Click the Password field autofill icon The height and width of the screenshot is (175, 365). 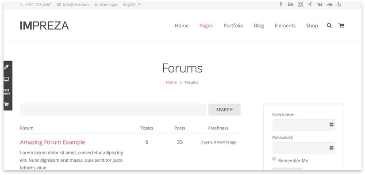[331, 148]
